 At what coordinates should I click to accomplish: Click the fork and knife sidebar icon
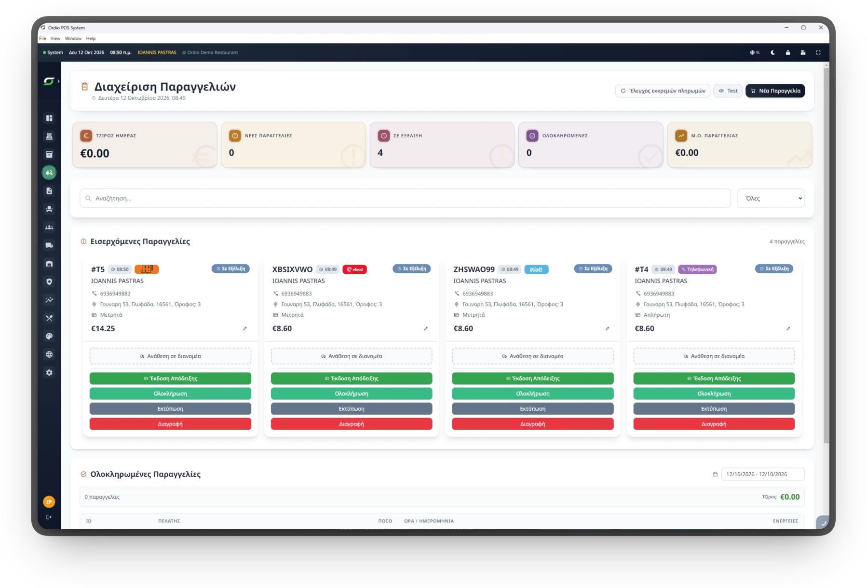(49, 318)
